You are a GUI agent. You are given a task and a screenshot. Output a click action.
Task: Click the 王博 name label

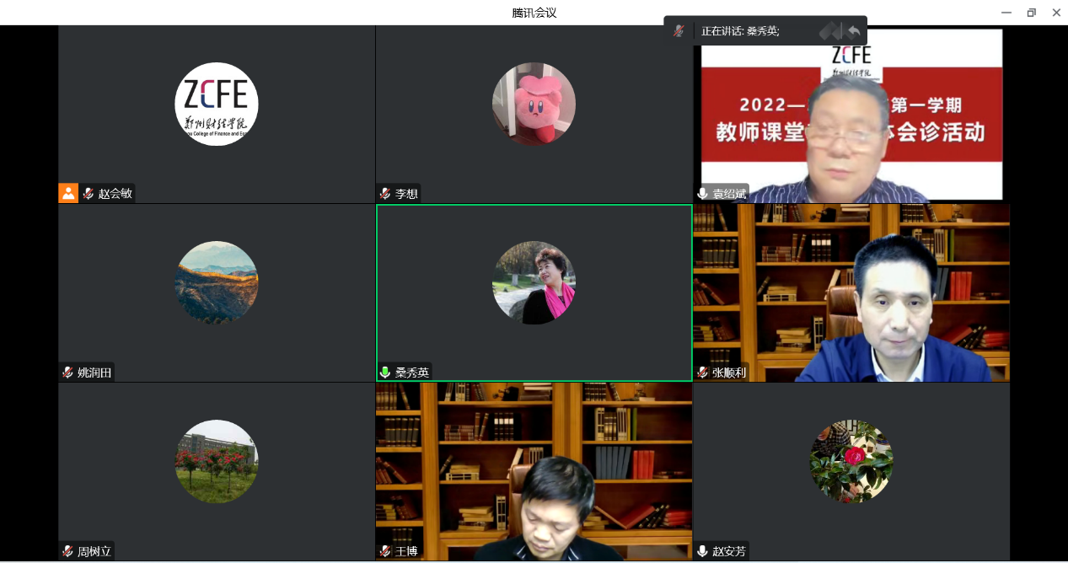point(406,551)
